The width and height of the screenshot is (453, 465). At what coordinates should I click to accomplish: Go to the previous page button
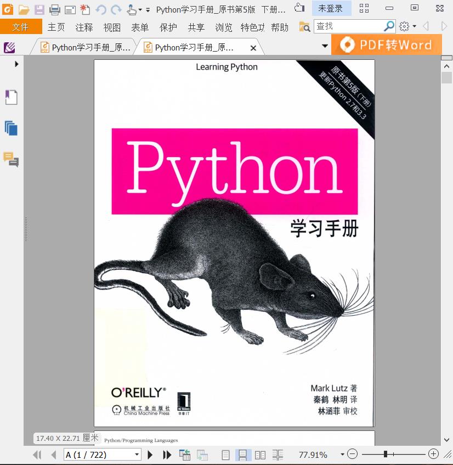coord(54,455)
